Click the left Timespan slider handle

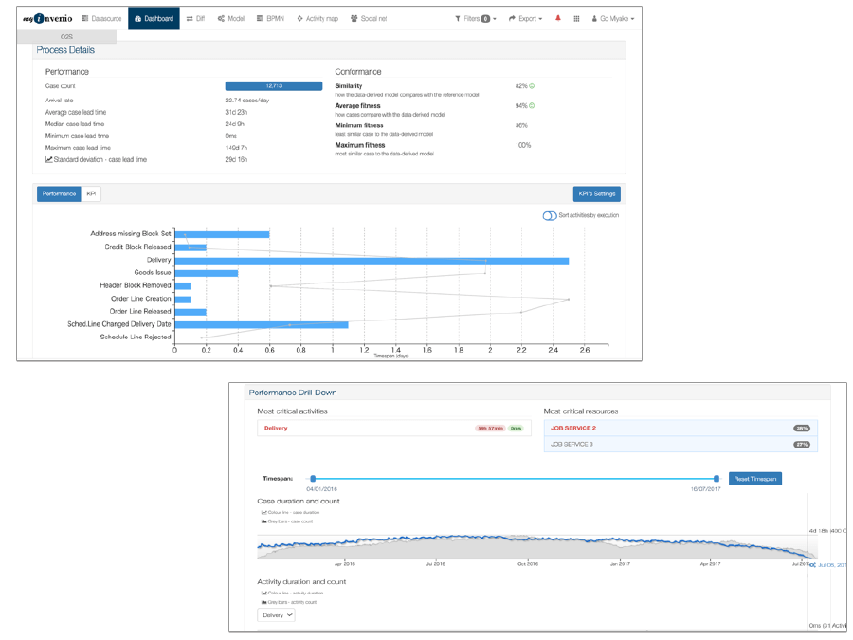click(313, 479)
